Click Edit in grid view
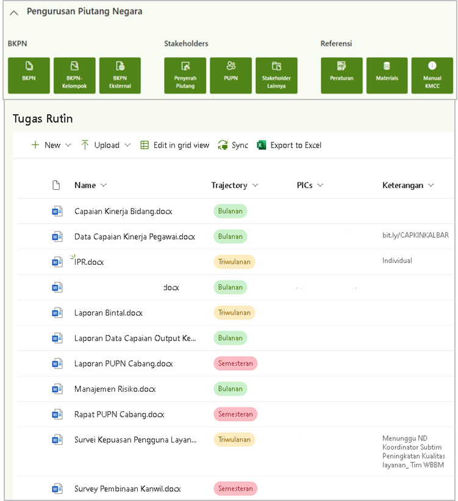 pos(174,145)
